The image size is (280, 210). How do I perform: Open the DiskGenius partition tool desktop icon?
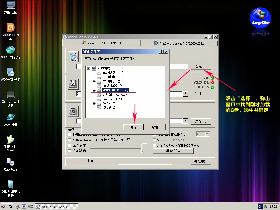tap(10, 28)
